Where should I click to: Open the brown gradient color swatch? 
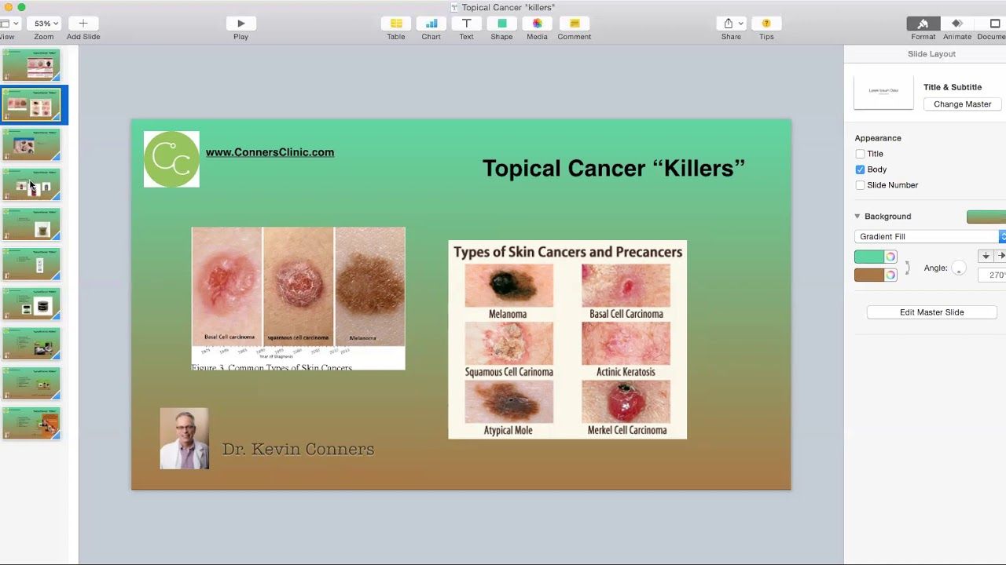869,275
